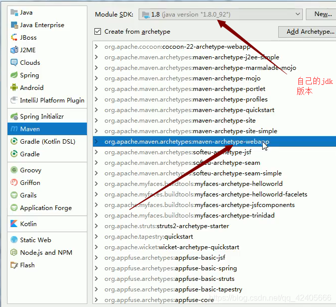Expand maven-archetype-j2ee-simple entry
Viewport: 336px width, 307px height.
click(96, 57)
